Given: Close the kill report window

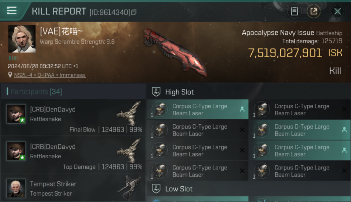Looking at the screenshot, I should coord(337,11).
